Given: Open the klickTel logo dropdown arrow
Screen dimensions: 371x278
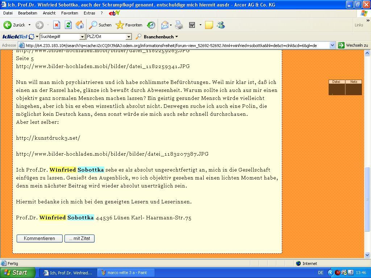Looking at the screenshot, I should pos(37,37).
